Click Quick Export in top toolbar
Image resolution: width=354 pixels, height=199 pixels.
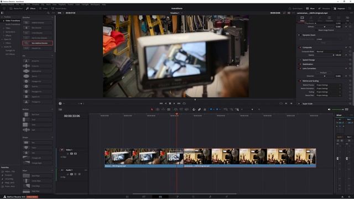click(x=296, y=8)
